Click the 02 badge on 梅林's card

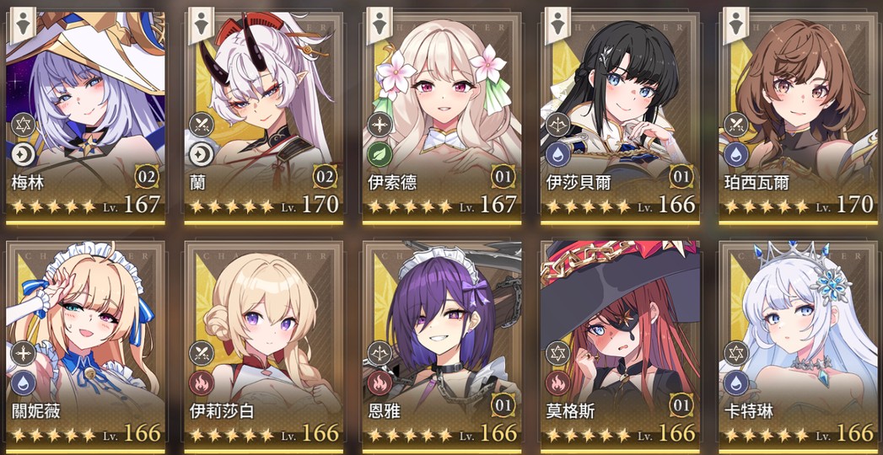[x=147, y=177]
